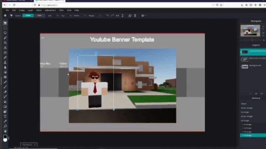
Task: Click the browser back button
Action: point(5,5)
